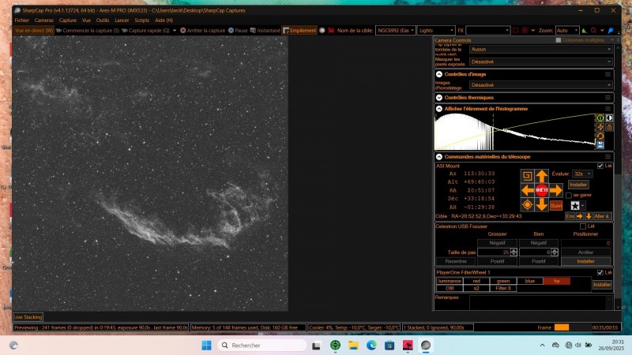The height and width of the screenshot is (355, 632).
Task: Click the half-moon contrast icon by histogram
Action: pos(609,118)
